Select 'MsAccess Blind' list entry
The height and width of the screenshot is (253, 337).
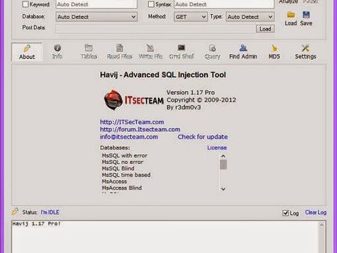(122, 188)
